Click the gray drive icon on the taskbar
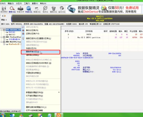 (x=31, y=115)
